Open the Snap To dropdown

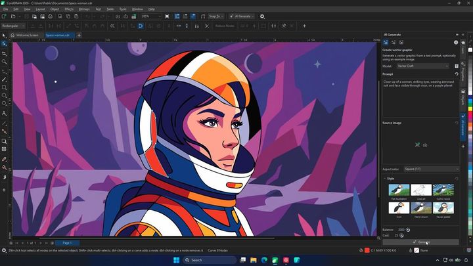tap(216, 16)
